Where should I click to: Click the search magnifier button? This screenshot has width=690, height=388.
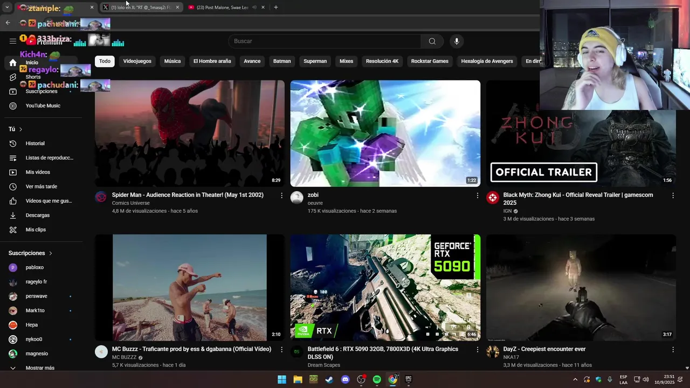click(x=432, y=41)
